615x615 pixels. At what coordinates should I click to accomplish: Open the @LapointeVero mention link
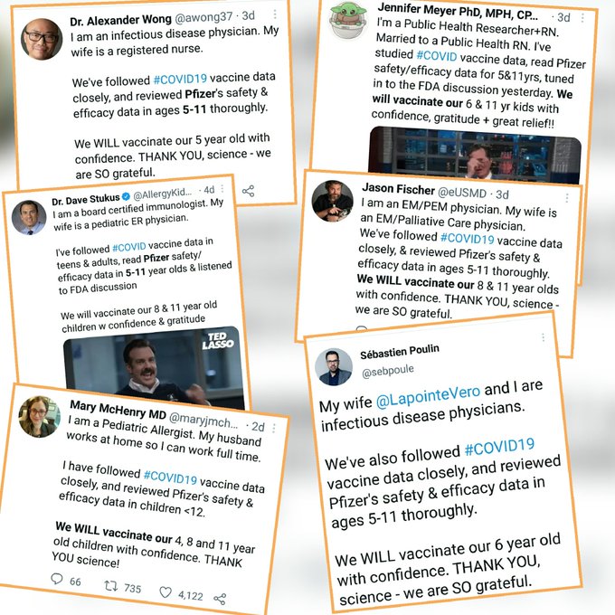click(428, 395)
